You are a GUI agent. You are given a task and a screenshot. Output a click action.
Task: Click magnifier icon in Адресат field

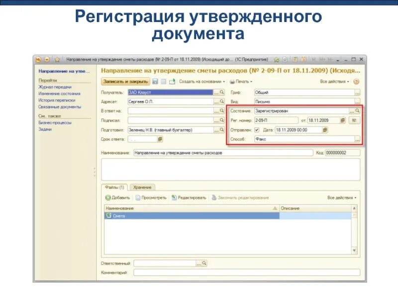(222, 101)
